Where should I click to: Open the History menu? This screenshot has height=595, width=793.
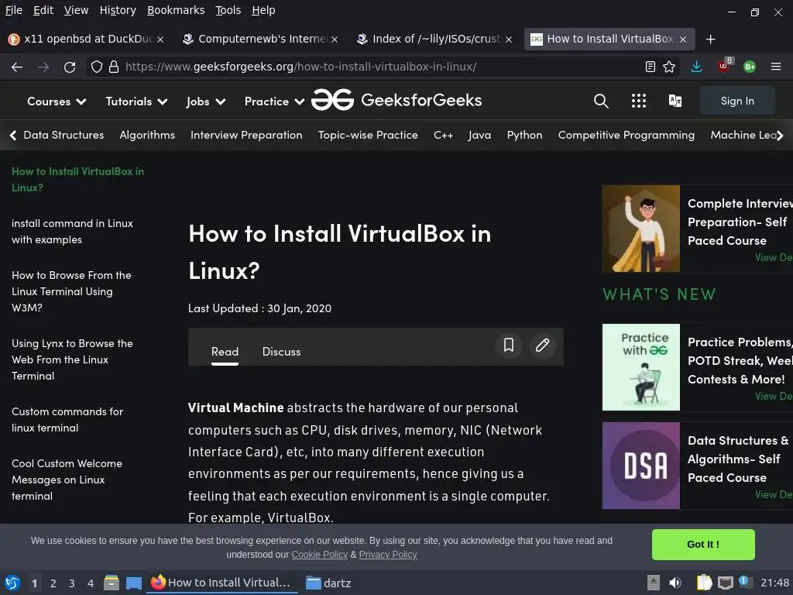click(118, 10)
